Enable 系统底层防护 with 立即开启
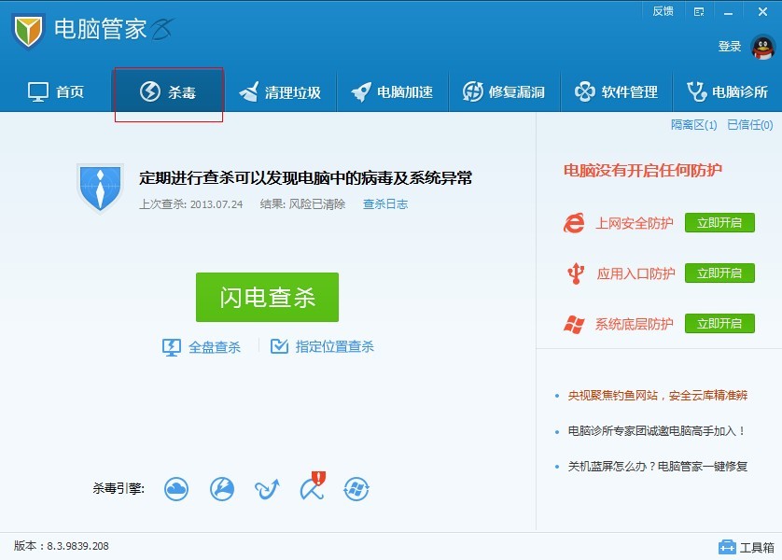Viewport: 782px width, 560px height. click(x=719, y=324)
